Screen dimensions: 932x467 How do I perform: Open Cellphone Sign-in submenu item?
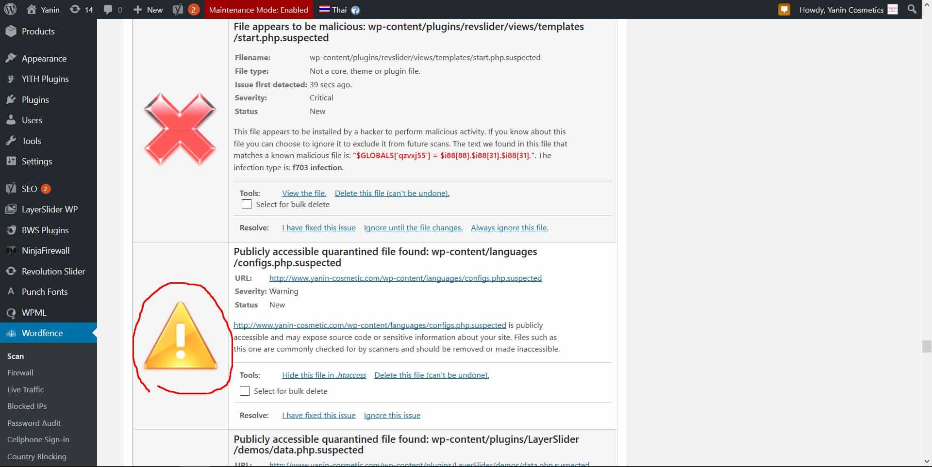tap(38, 439)
